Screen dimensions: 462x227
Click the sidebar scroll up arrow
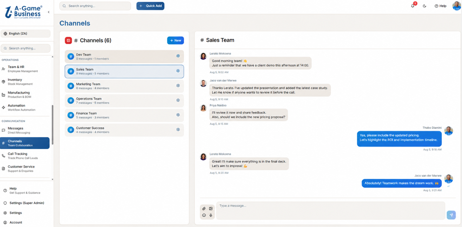[52, 57]
